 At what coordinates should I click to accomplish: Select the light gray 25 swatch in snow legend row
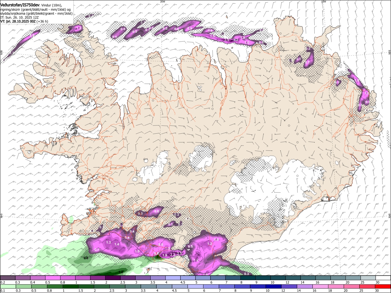[x=368, y=278]
